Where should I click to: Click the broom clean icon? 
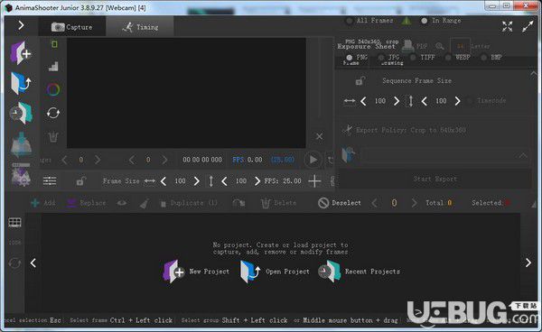coord(145,203)
